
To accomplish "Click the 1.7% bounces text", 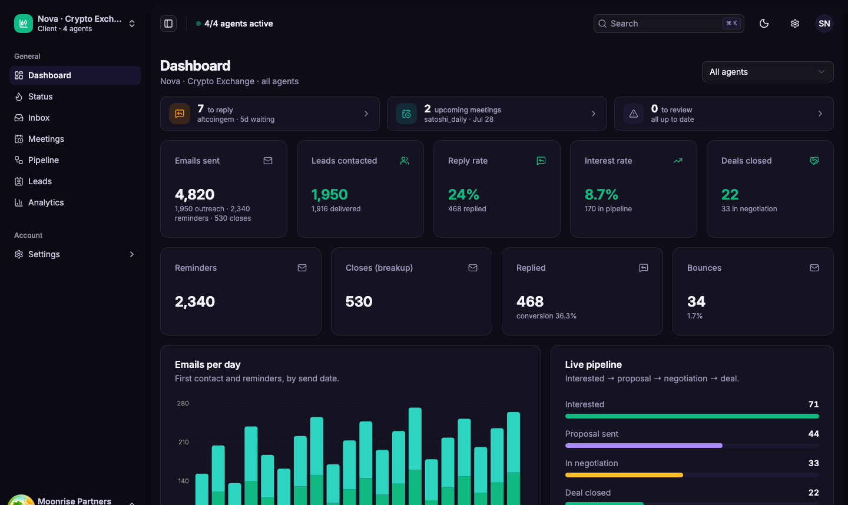I will [695, 316].
